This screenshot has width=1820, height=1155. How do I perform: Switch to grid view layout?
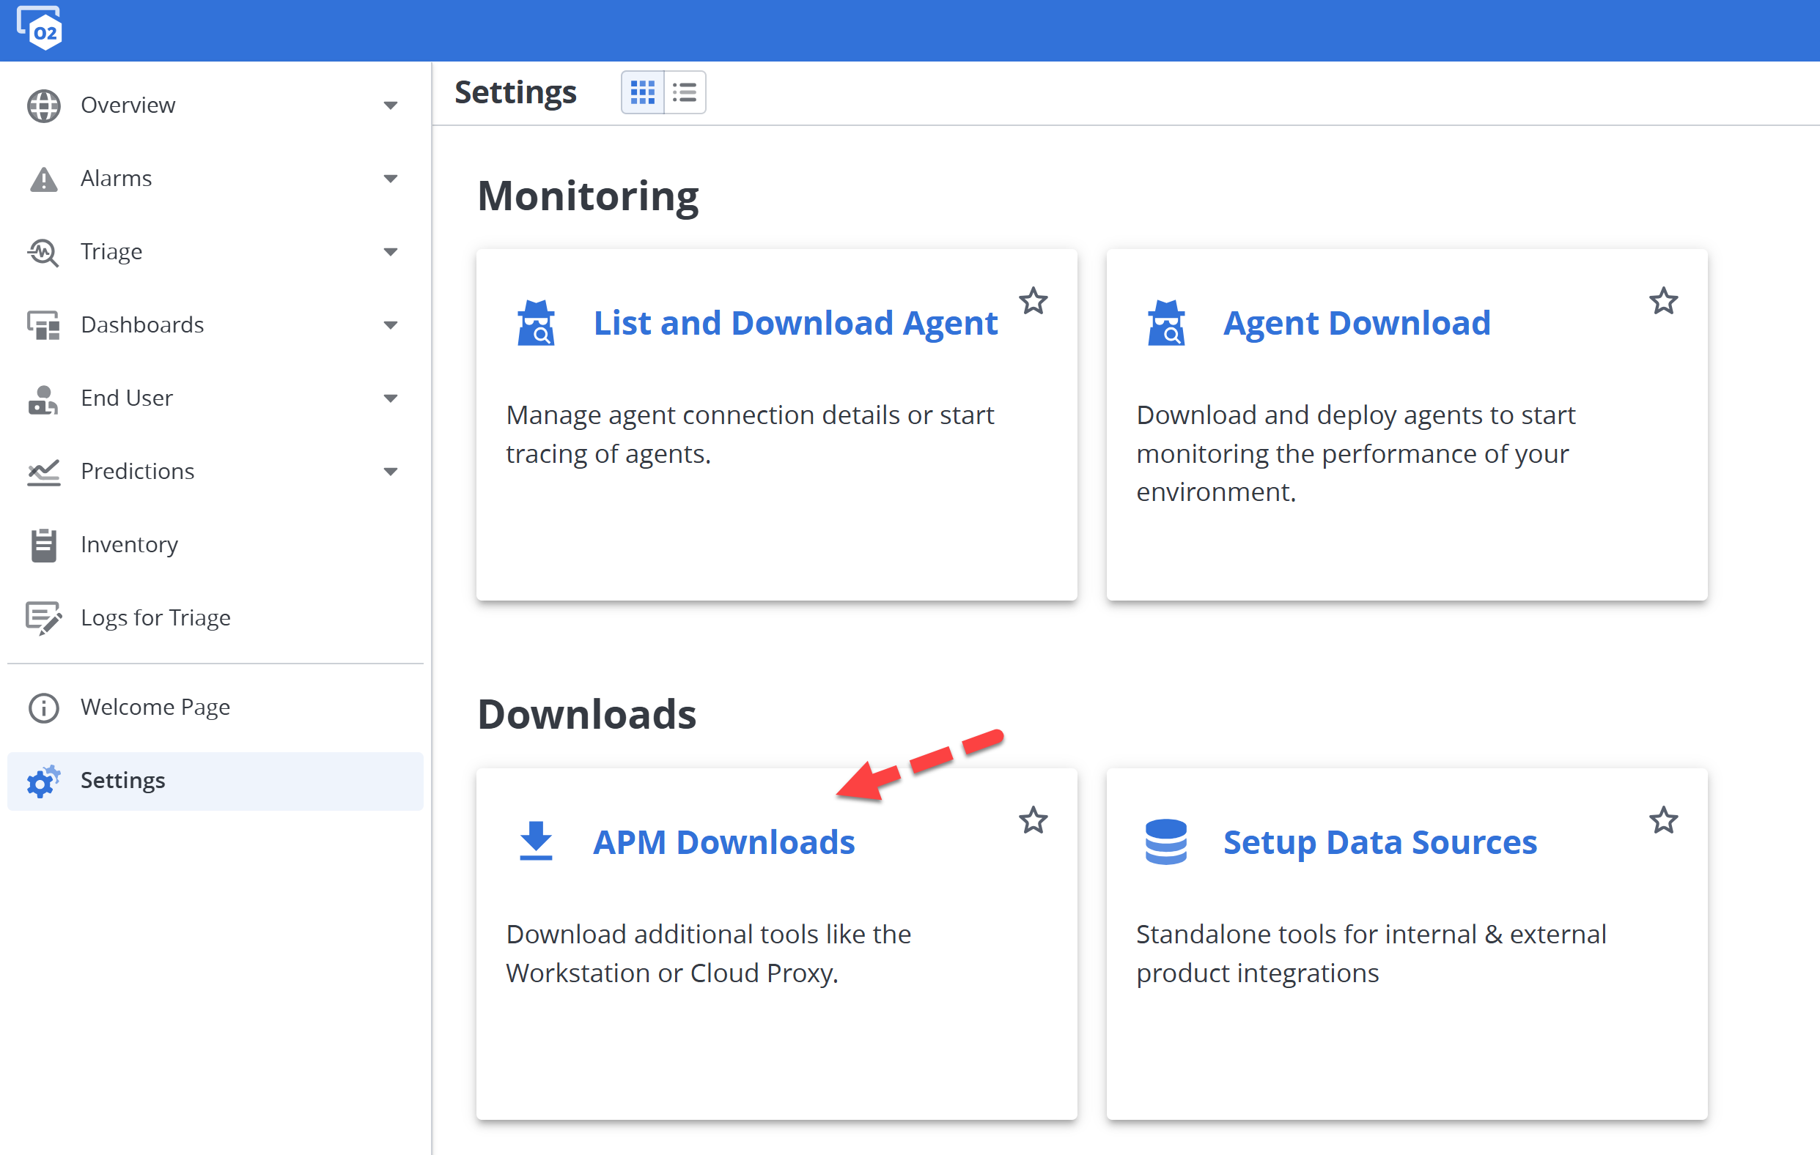[x=642, y=92]
